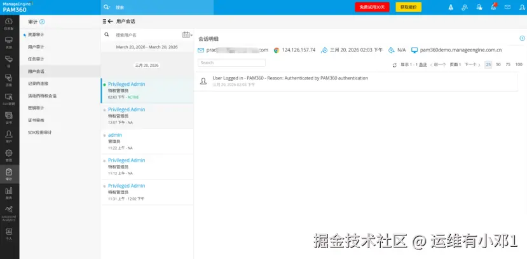Select the admin 11:22 session
Viewport: 527px width, 259px height.
[147, 141]
